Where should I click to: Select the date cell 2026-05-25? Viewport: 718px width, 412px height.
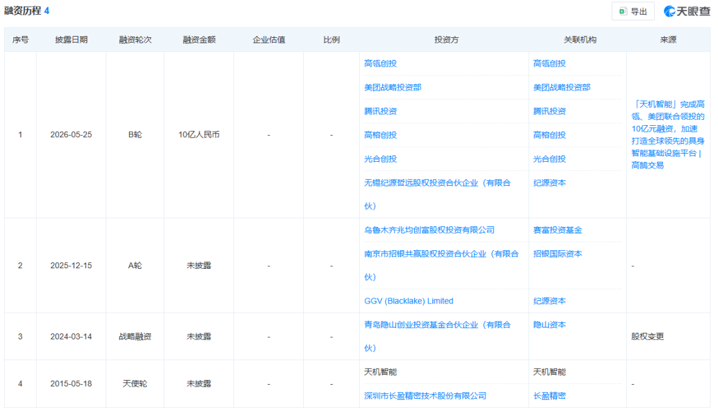pyautogui.click(x=71, y=134)
